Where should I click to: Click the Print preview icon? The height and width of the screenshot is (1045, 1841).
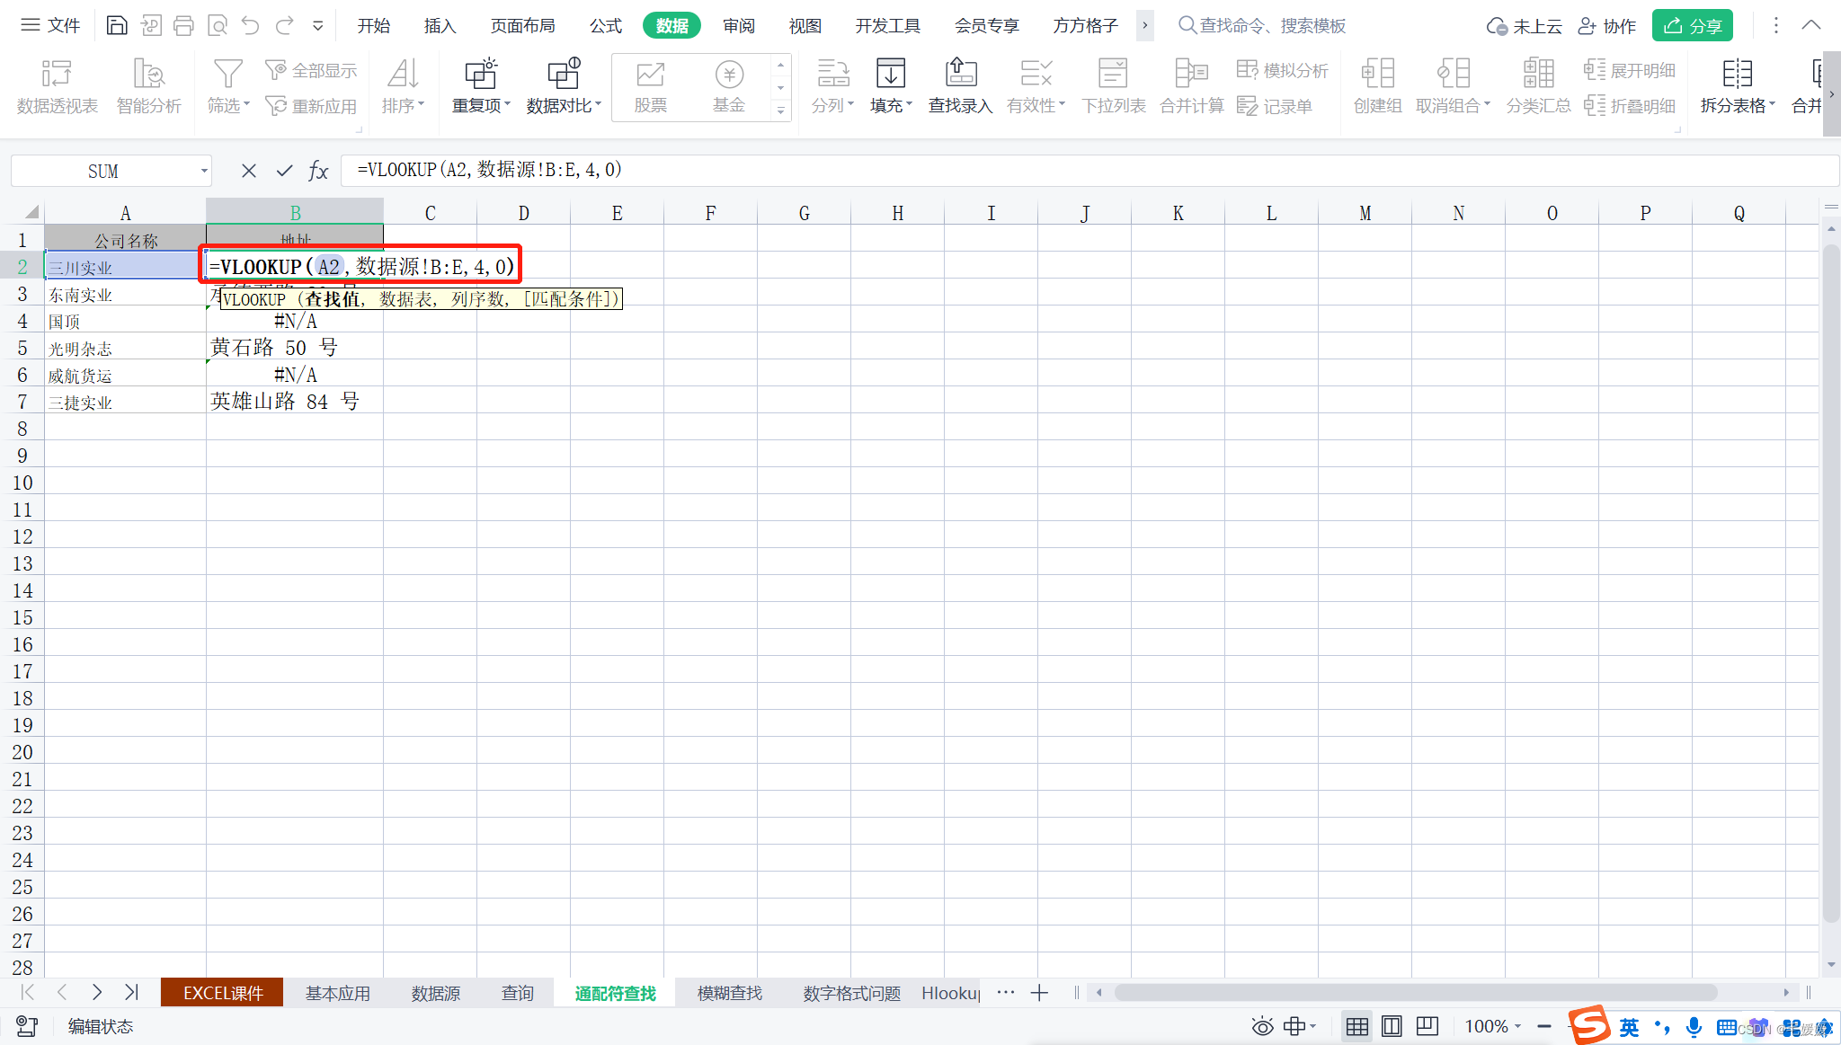tap(218, 25)
